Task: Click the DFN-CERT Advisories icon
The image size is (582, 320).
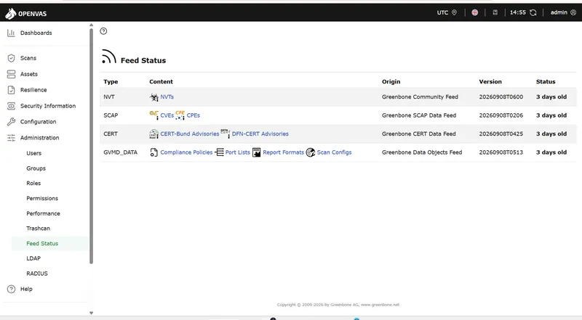Action: click(226, 134)
